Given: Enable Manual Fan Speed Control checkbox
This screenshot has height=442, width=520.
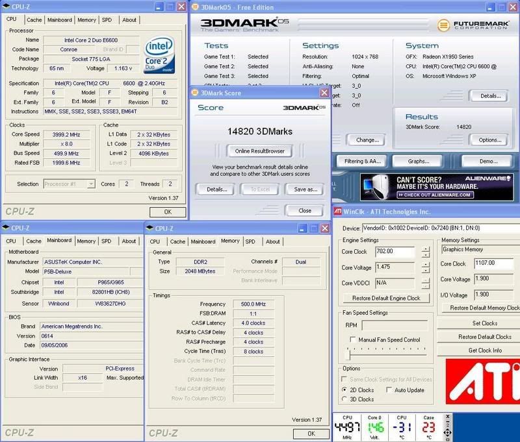Looking at the screenshot, I should click(x=353, y=339).
